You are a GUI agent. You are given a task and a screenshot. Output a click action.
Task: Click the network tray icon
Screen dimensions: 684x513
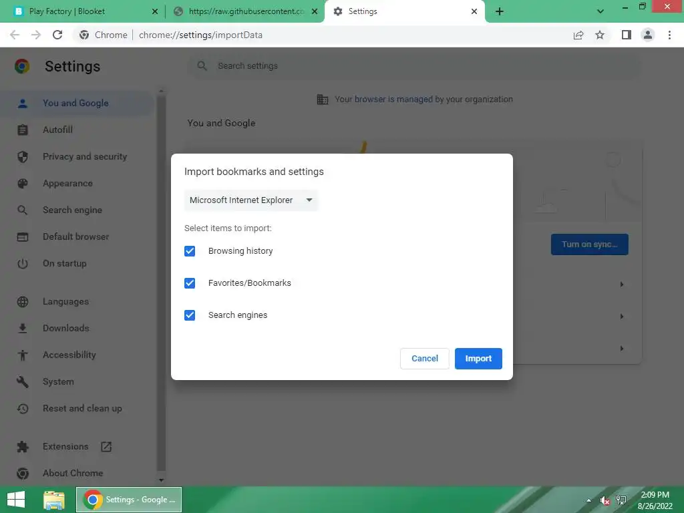tap(621, 500)
